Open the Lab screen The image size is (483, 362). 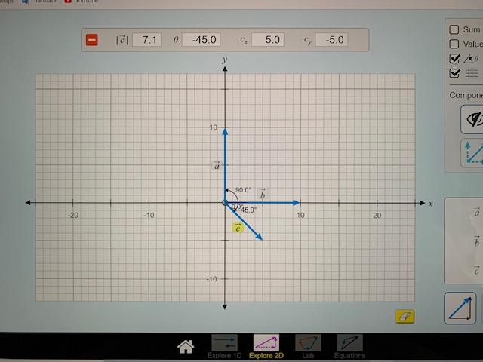308,347
